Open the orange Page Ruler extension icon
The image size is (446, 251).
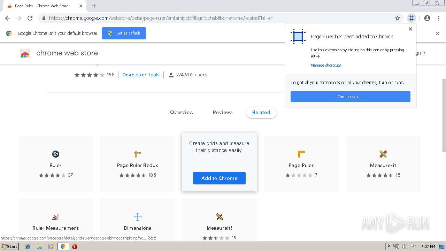pyautogui.click(x=301, y=154)
